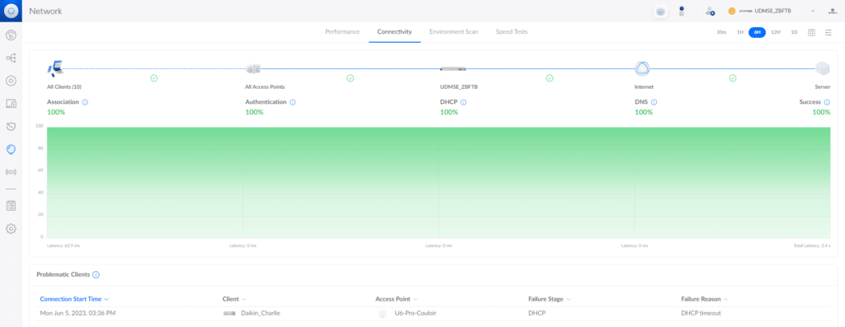The height and width of the screenshot is (327, 845).
Task: Open the admin users shield icon in header
Action: [710, 11]
